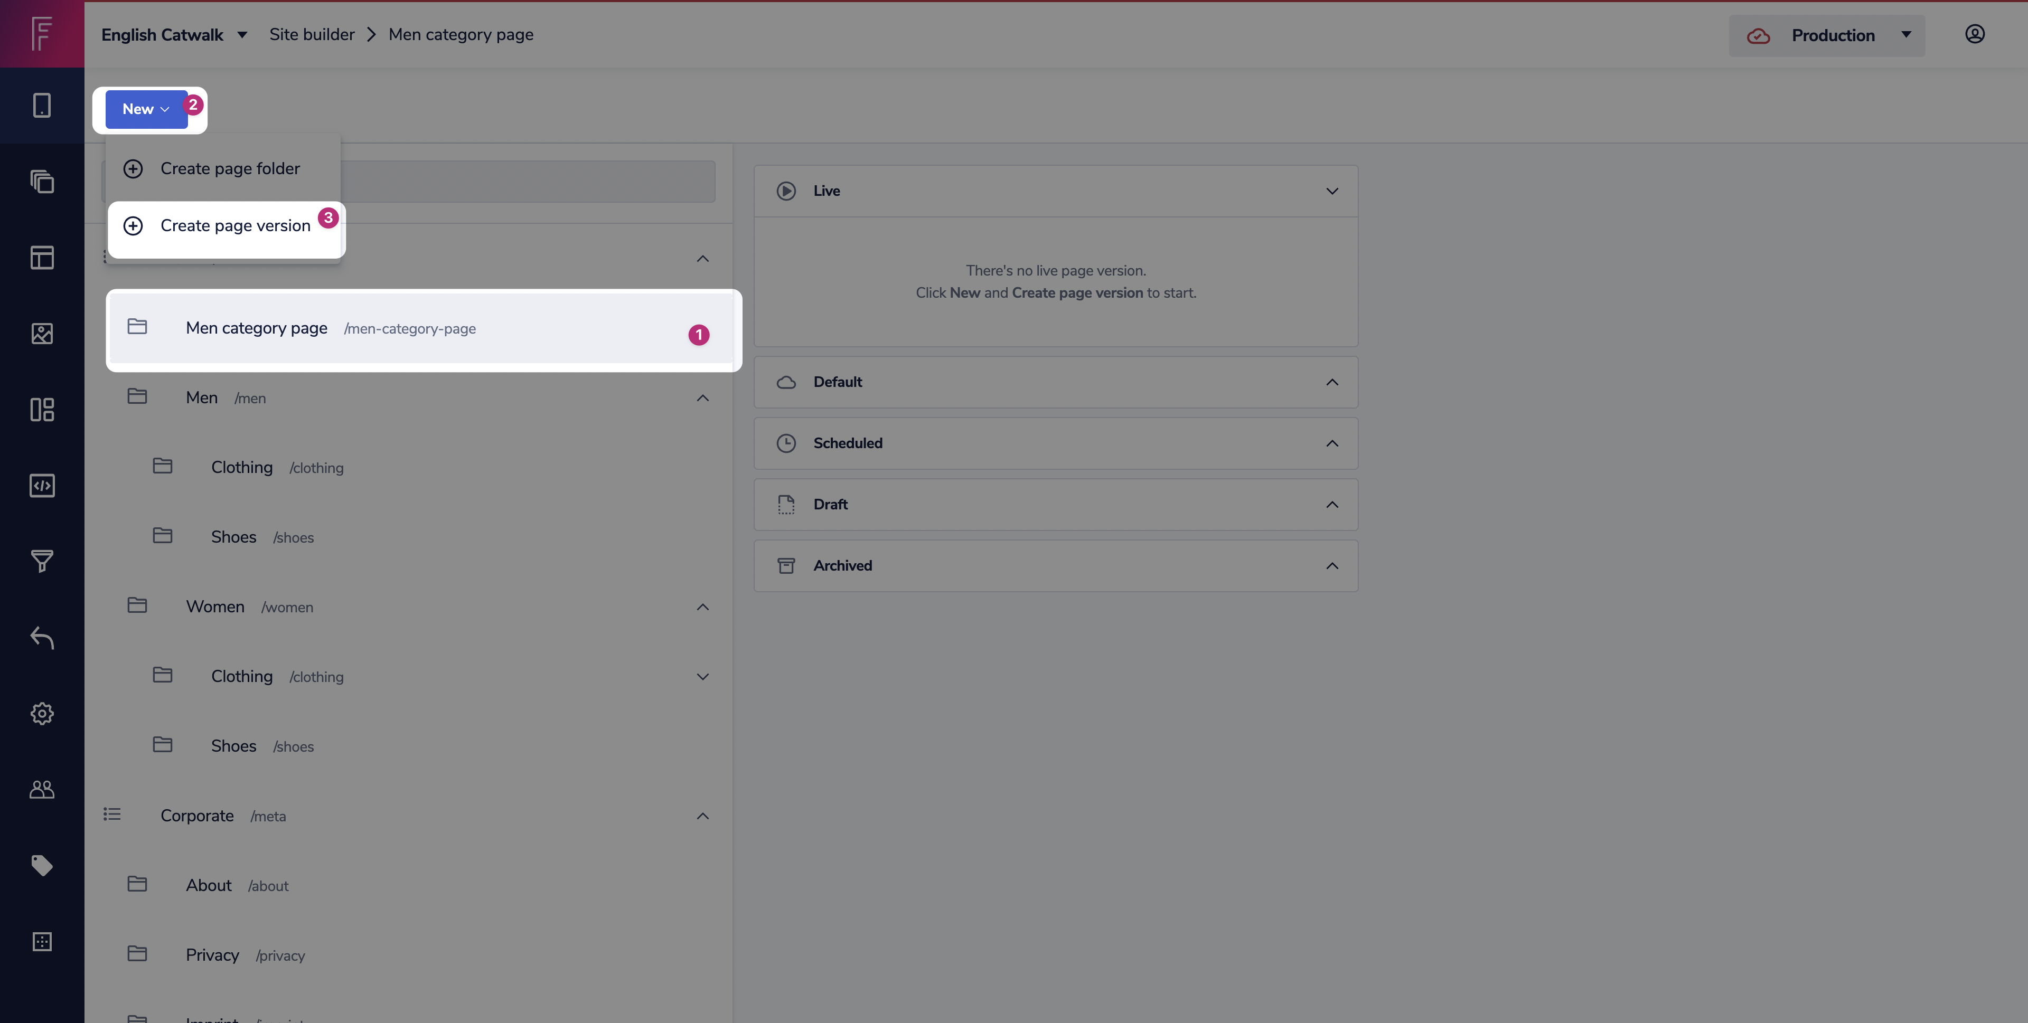Viewport: 2028px width, 1023px height.
Task: Open the settings gear sidebar icon
Action: (x=42, y=714)
